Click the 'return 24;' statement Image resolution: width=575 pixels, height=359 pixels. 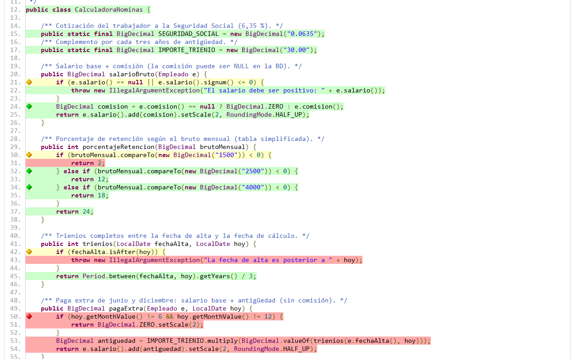(75, 211)
